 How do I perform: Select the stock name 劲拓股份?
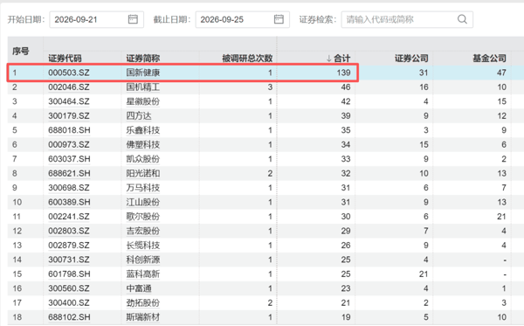click(142, 302)
